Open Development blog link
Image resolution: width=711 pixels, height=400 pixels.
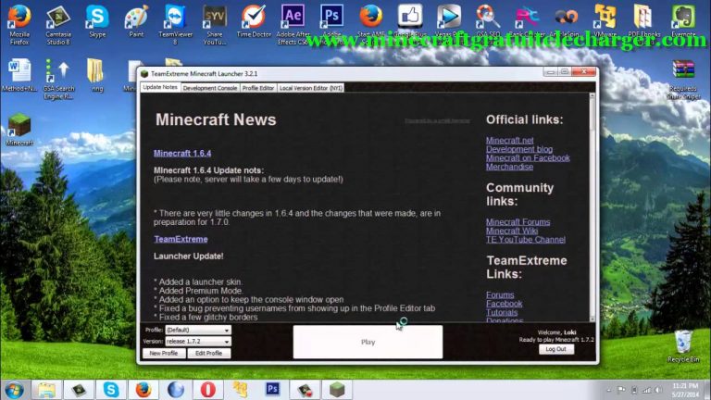click(x=519, y=149)
